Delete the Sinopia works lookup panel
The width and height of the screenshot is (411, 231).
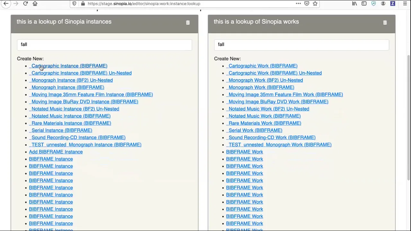coord(385,22)
